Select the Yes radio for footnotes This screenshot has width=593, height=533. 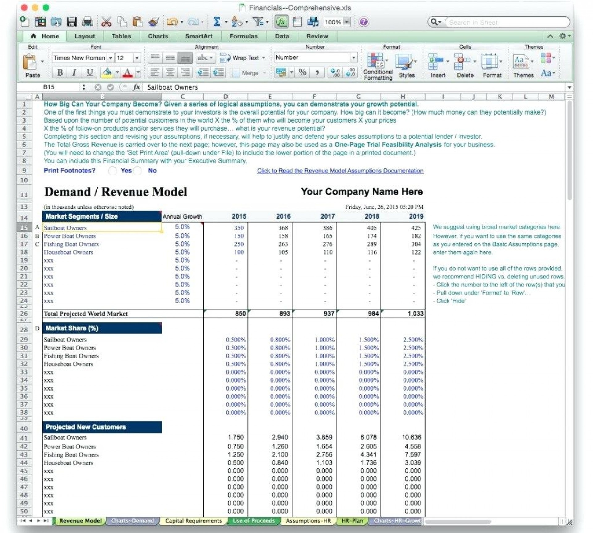point(112,171)
